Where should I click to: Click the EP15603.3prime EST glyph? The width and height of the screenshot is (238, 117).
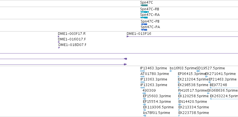point(144,99)
